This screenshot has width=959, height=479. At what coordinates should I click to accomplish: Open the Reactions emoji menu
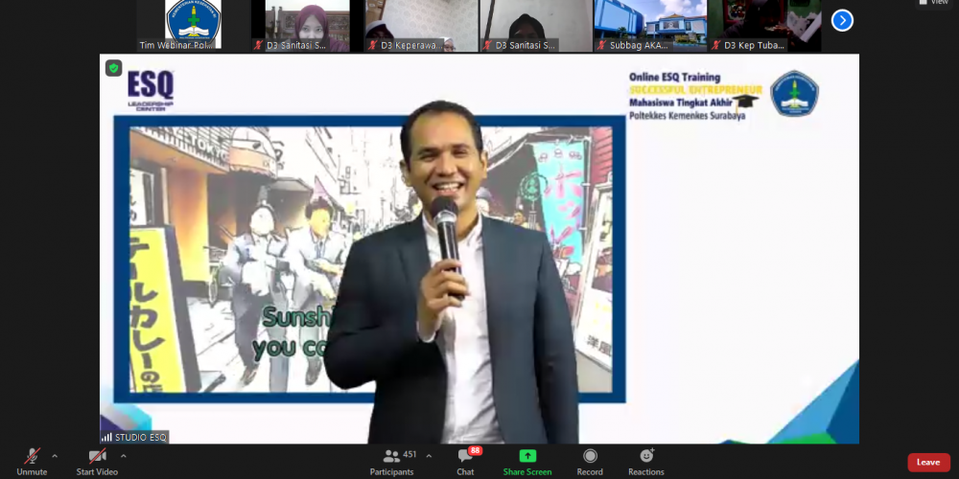point(646,456)
